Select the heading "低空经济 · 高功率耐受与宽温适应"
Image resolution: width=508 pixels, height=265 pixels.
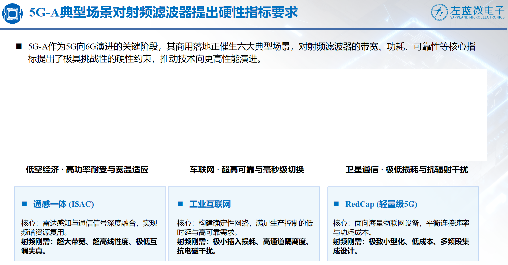coord(87,169)
